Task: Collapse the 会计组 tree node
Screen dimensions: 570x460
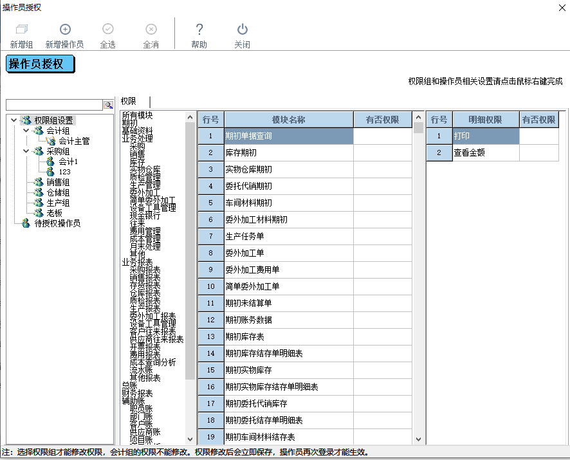Action: [26, 131]
